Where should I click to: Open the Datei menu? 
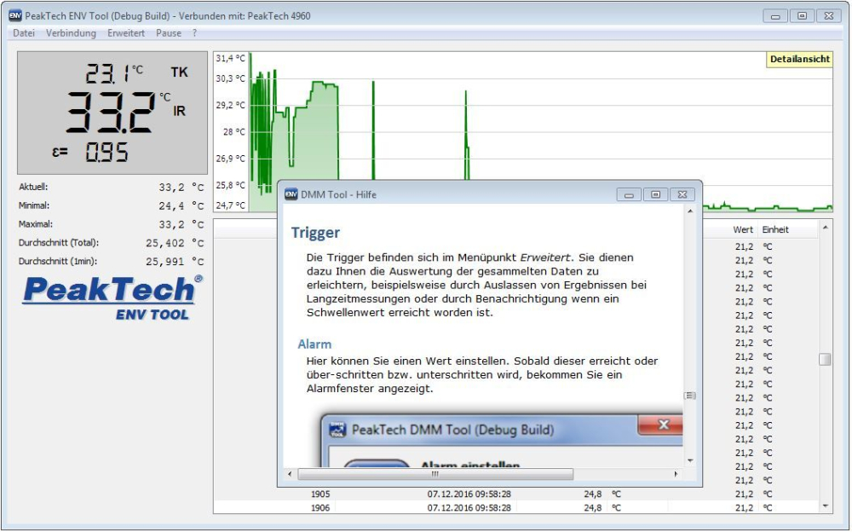(23, 33)
